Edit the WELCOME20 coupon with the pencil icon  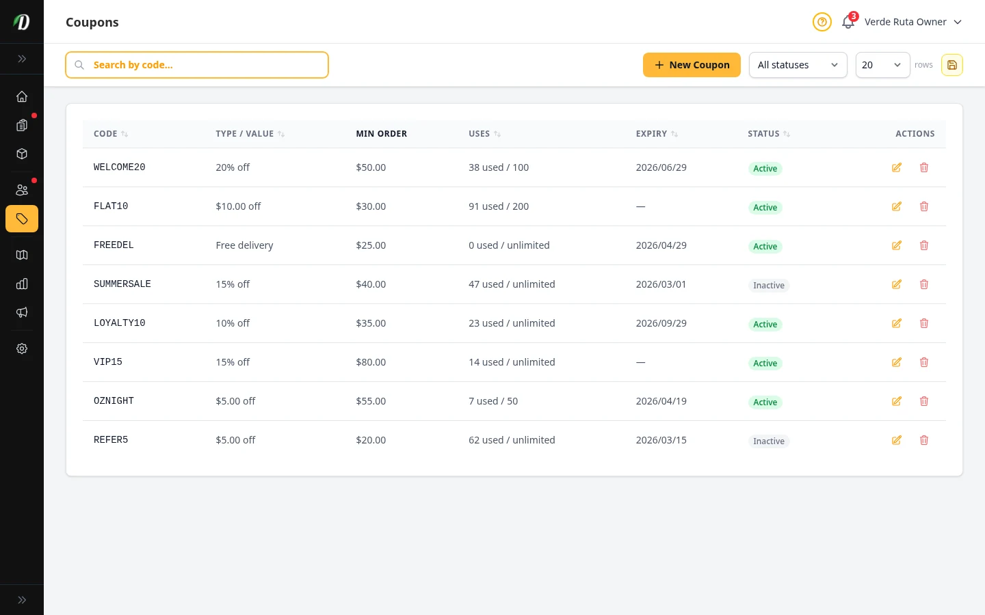point(897,167)
